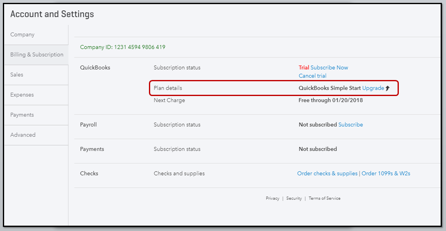Show the Advanced settings tab

coord(23,135)
